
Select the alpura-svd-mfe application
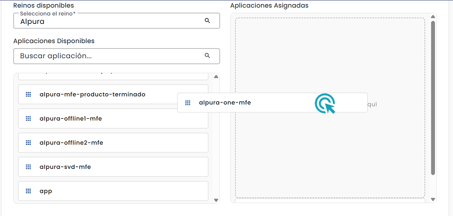point(113,167)
